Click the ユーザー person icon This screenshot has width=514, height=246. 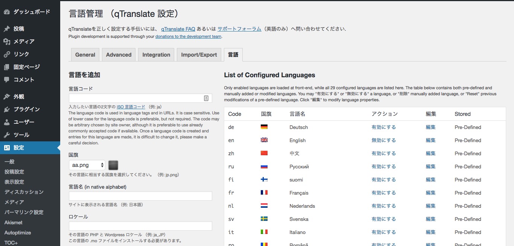[x=7, y=122]
